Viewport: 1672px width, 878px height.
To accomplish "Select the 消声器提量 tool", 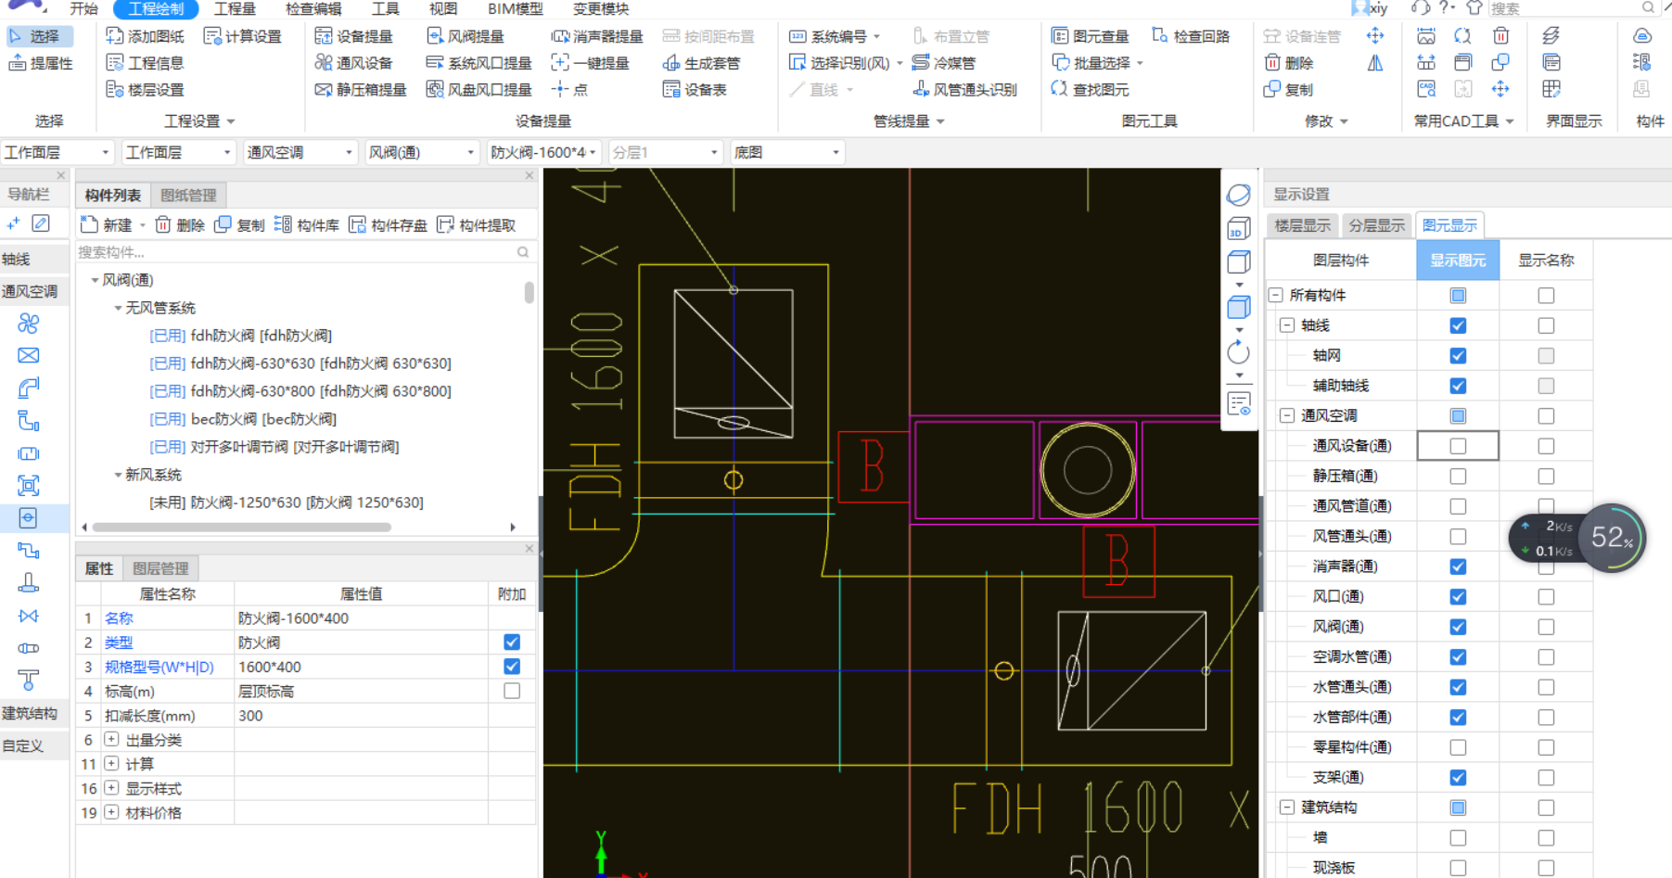I will coord(597,36).
